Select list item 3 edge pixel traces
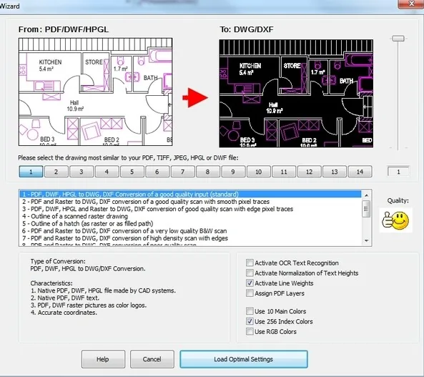 point(190,209)
